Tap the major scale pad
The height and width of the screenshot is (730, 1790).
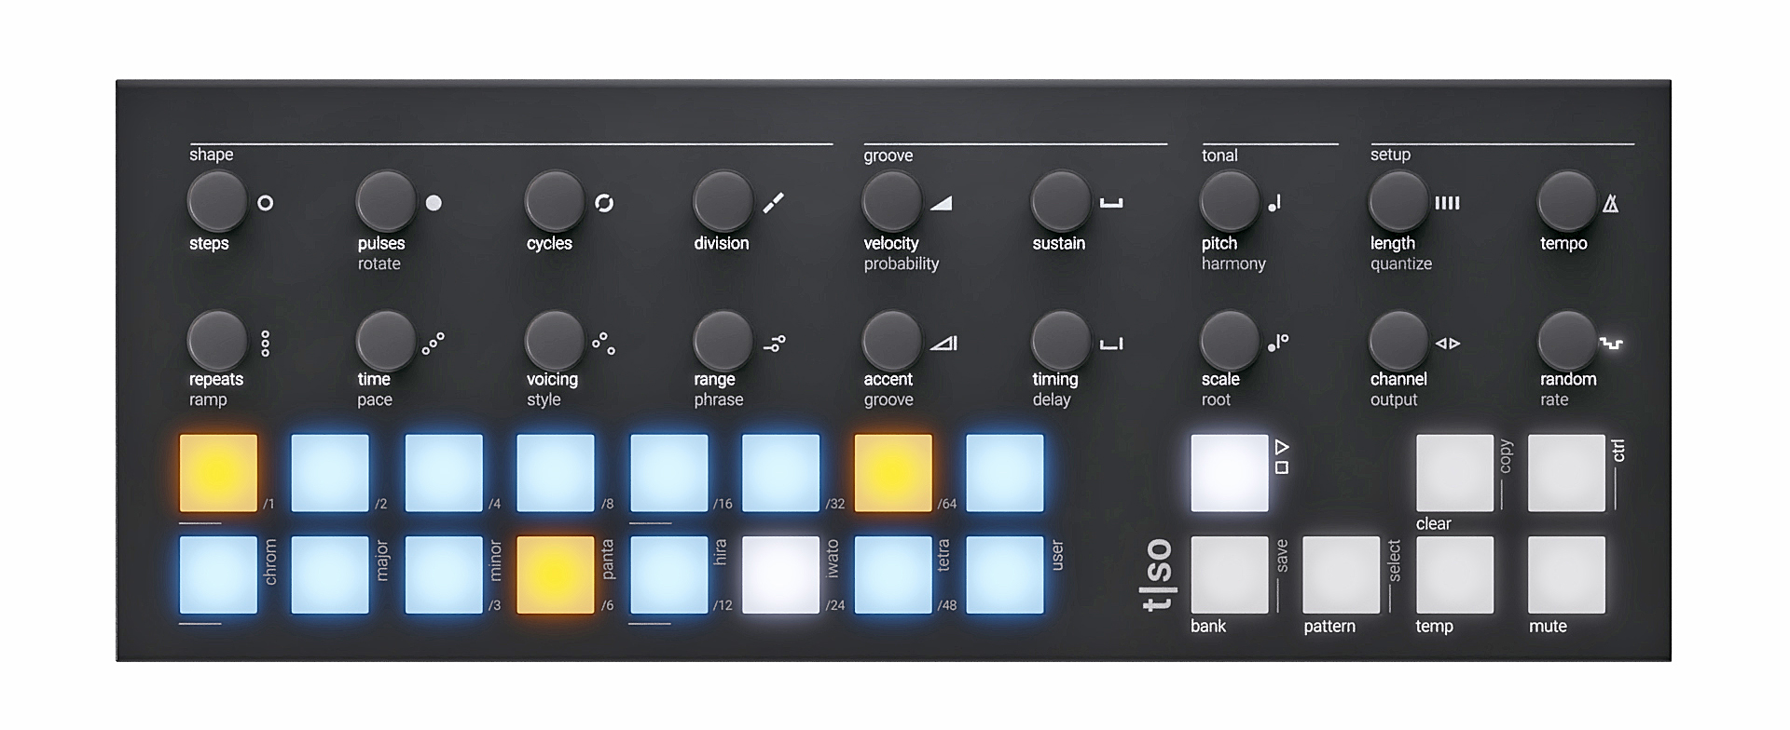330,575
